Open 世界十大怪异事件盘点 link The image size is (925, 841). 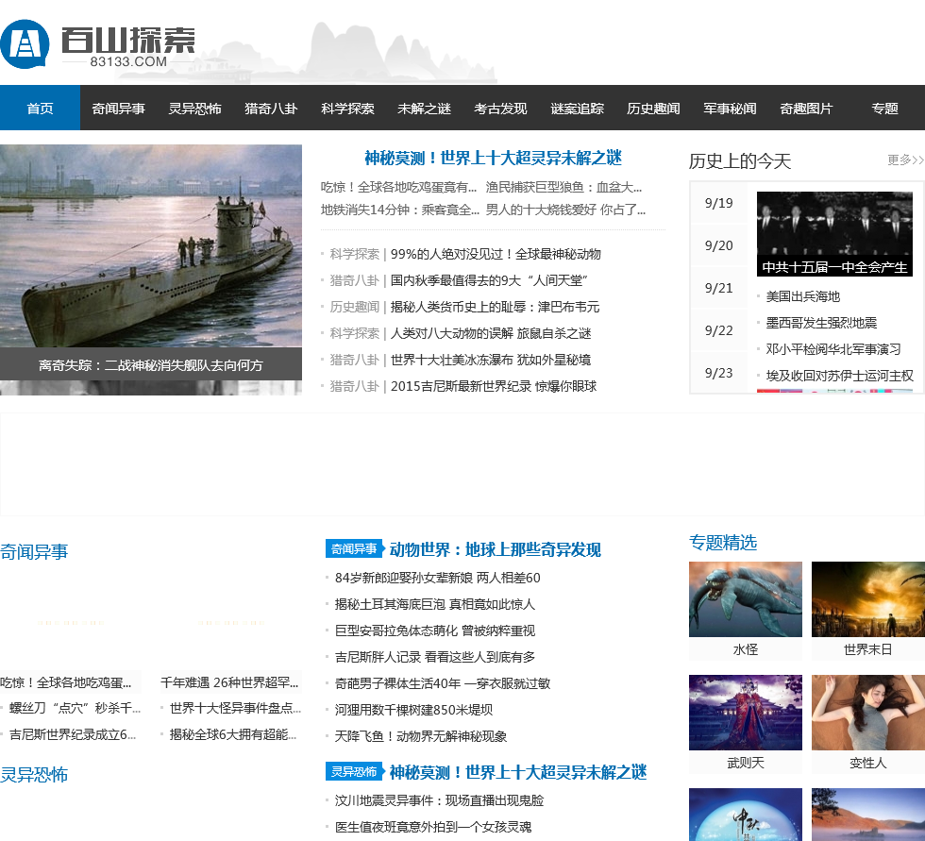click(235, 708)
